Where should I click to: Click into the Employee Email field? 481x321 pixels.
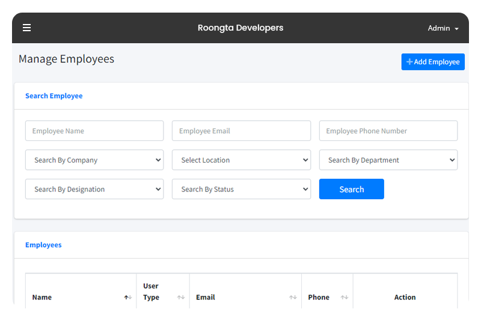241,131
